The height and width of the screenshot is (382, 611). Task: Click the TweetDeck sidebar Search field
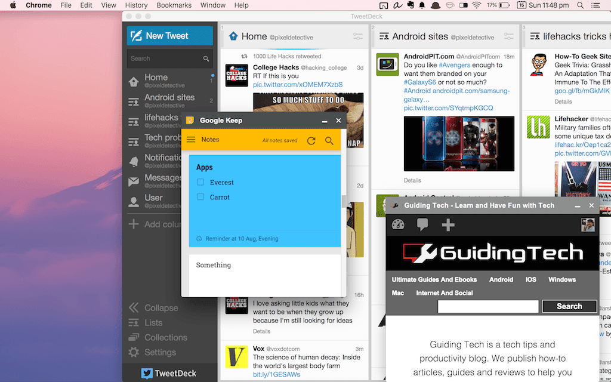coord(170,58)
